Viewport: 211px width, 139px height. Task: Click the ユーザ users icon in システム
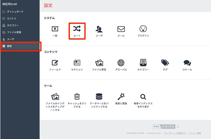99,29
